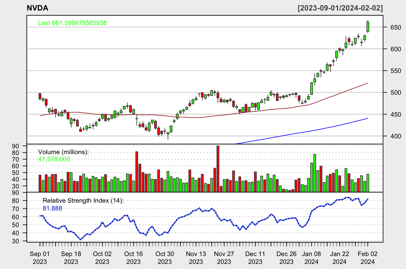Viewport: 406px width, 269px height.
Task: Click the Nov 27 2023 date label
Action: pyautogui.click(x=224, y=257)
